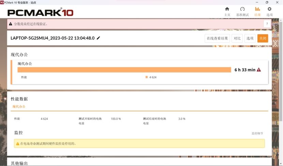
Task: Click the 对比 compare button
Action: tap(237, 38)
